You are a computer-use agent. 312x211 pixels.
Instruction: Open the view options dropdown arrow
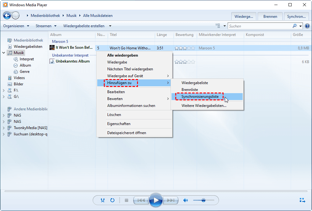(x=225, y=26)
